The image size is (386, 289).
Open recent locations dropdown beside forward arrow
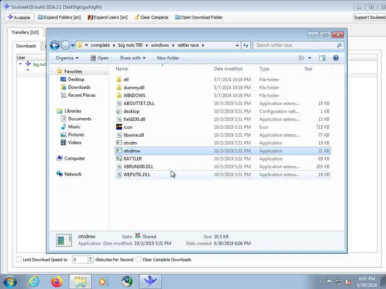73,46
